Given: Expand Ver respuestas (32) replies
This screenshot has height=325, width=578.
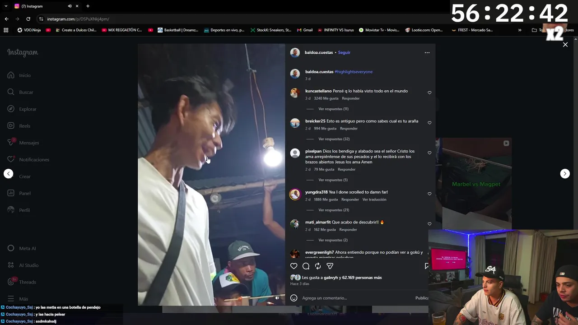Looking at the screenshot, I should 334,139.
